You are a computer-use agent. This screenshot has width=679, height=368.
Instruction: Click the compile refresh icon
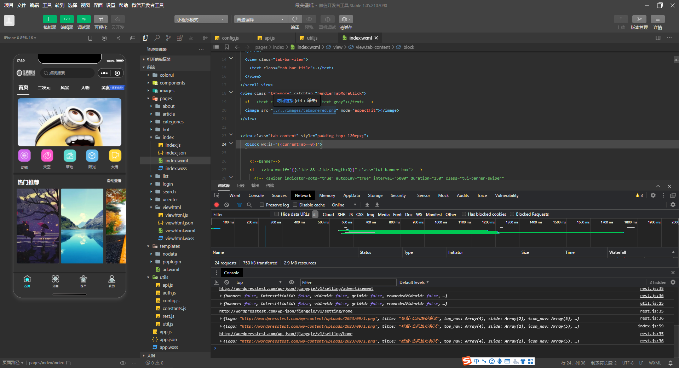[x=295, y=19]
